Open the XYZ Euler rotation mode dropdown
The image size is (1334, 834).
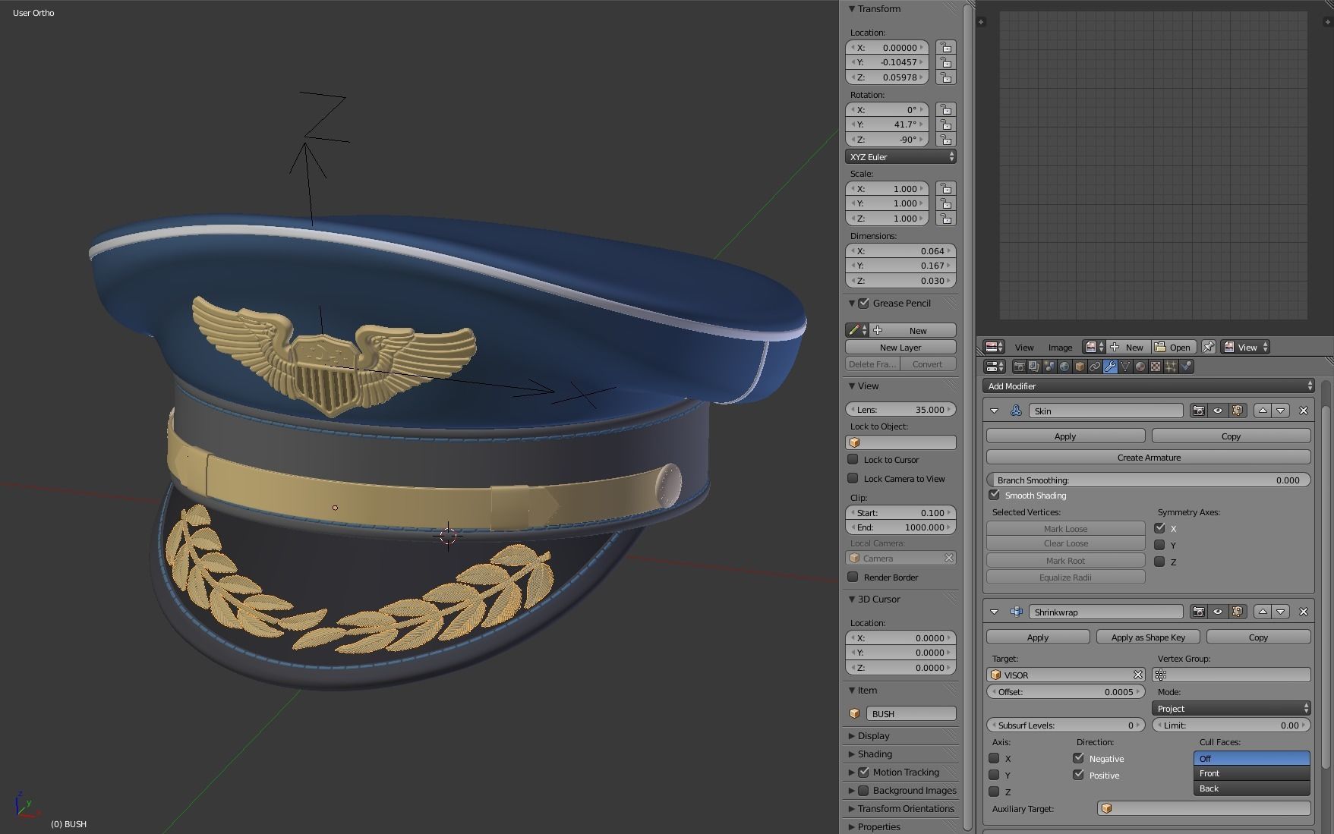[x=900, y=156]
